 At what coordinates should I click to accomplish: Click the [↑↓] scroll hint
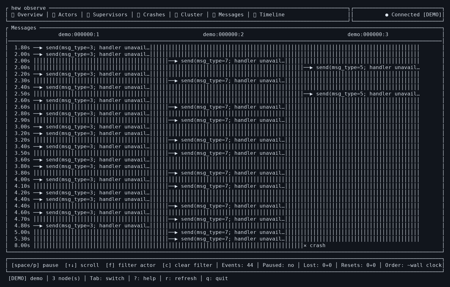pos(82,265)
